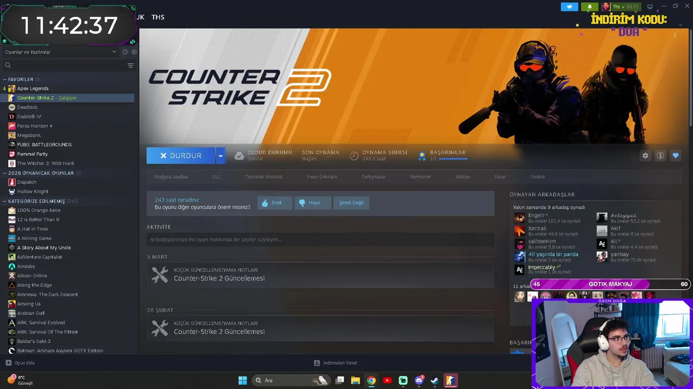This screenshot has height=389, width=693.
Task: Open Discord from the taskbar
Action: tap(419, 380)
